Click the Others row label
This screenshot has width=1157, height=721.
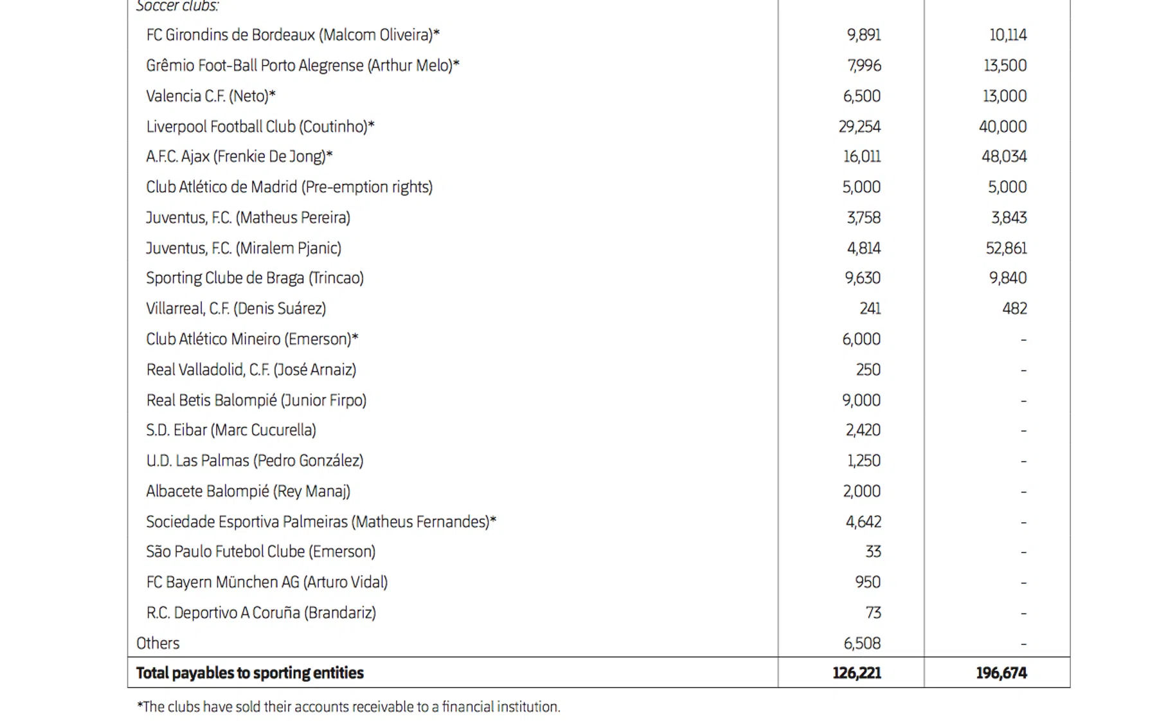[x=158, y=643]
